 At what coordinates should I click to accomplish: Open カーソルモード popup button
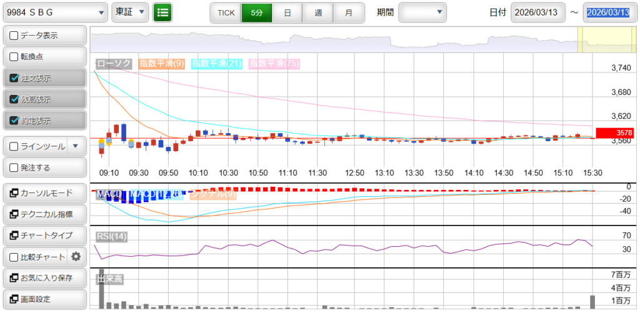point(44,193)
